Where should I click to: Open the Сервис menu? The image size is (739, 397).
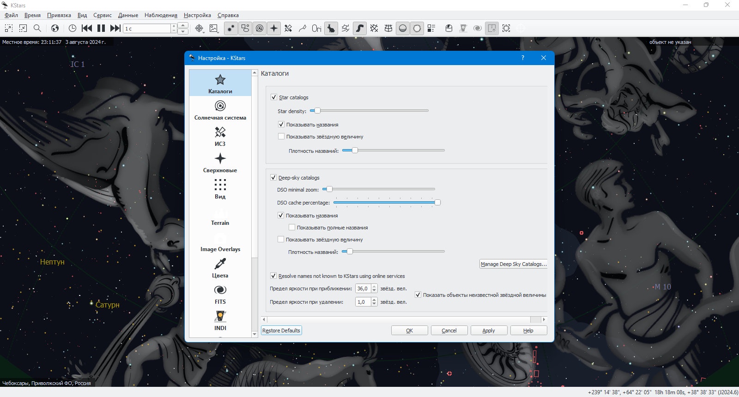[x=103, y=15]
